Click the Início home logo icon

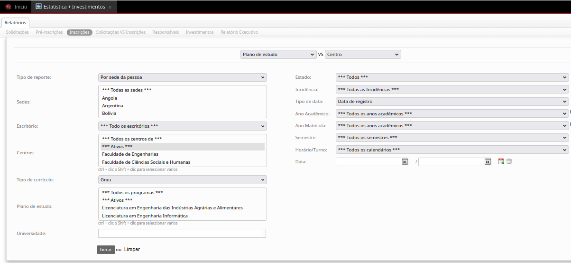point(8,7)
